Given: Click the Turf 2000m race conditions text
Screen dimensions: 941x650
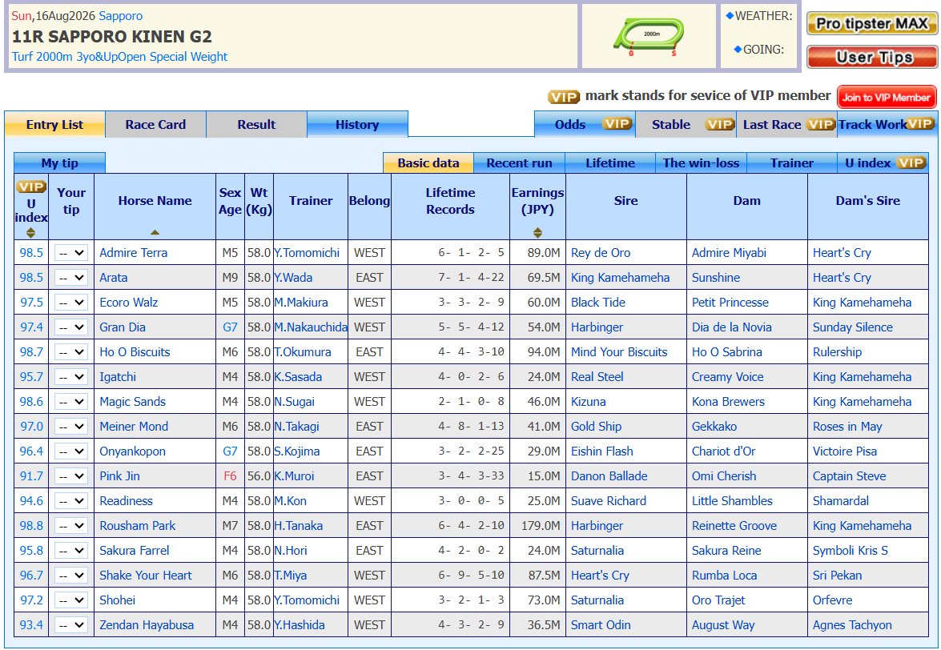Looking at the screenshot, I should [119, 56].
